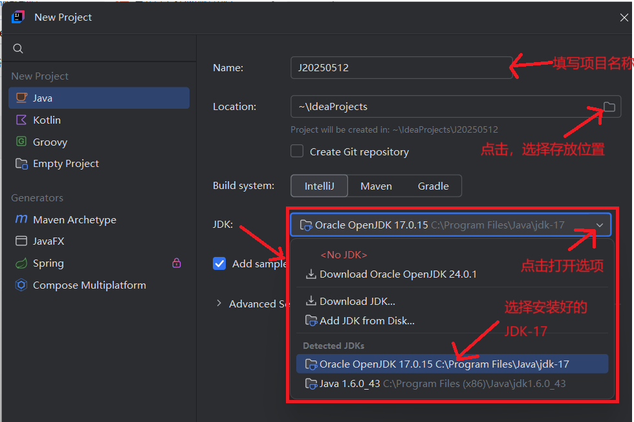
Task: Click JDK icon on Java 1.6.0_43 row
Action: 311,383
